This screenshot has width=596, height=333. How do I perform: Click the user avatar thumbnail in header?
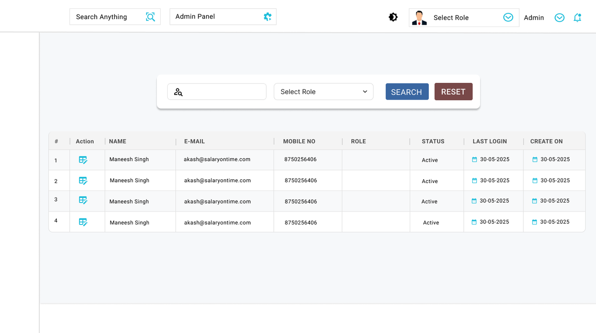click(x=419, y=17)
